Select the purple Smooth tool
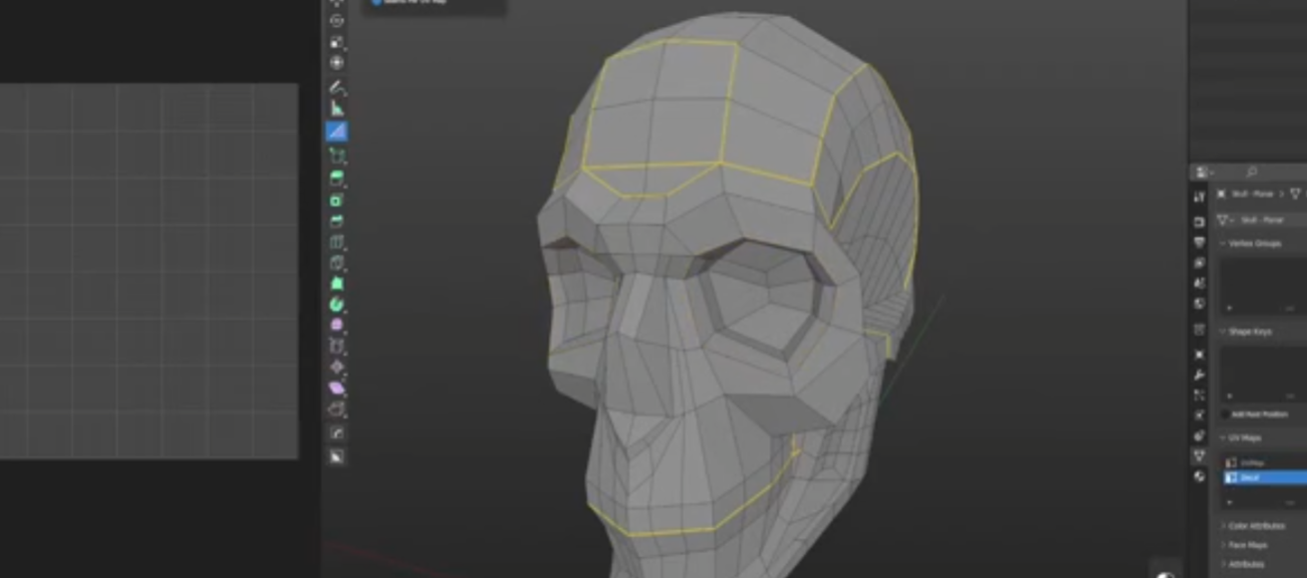The image size is (1307, 578). coord(337,326)
